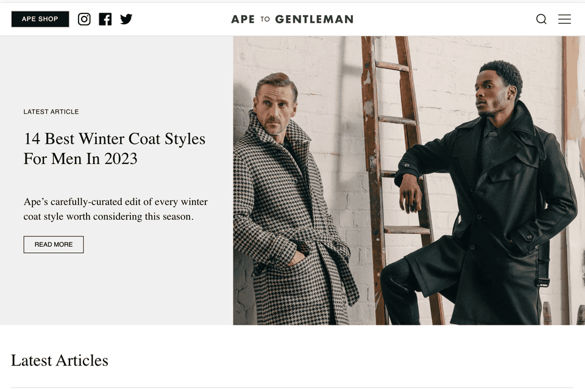585x390 pixels.
Task: Open the Instagram profile icon
Action: (x=84, y=19)
